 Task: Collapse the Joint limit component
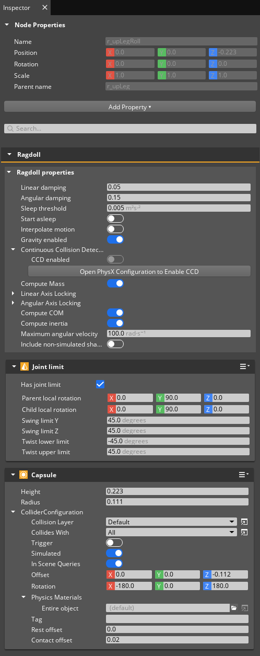click(x=14, y=367)
